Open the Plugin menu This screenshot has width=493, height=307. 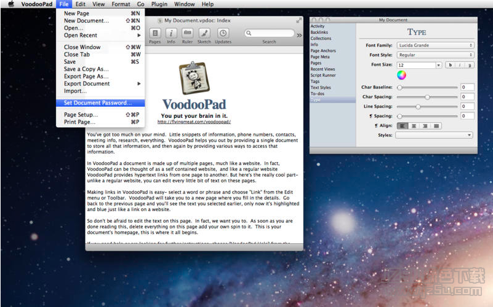159,4
